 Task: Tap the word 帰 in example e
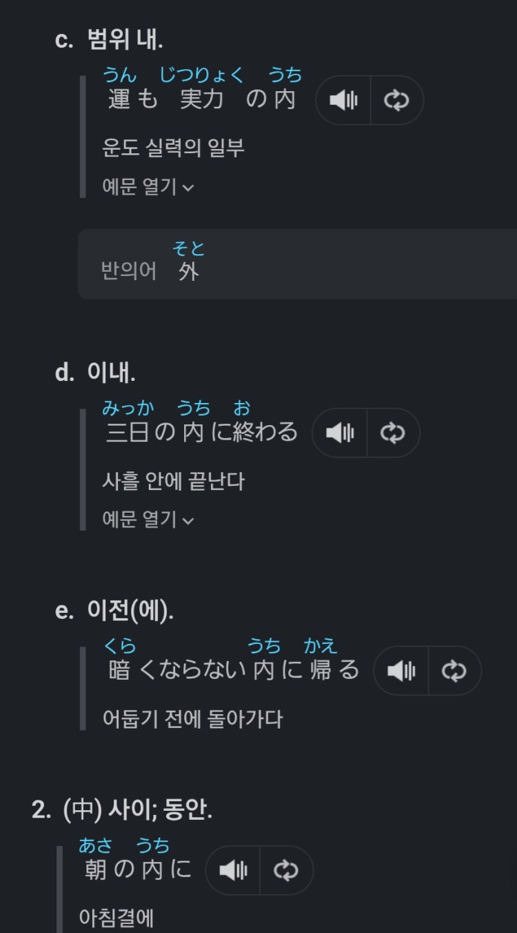(321, 669)
